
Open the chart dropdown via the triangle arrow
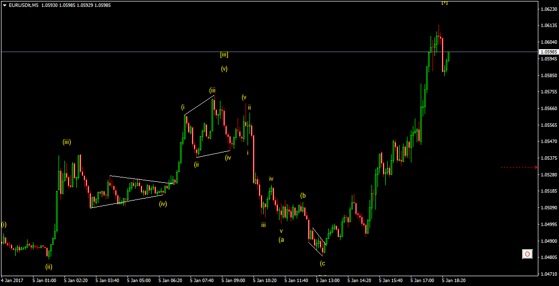(x=5, y=4)
